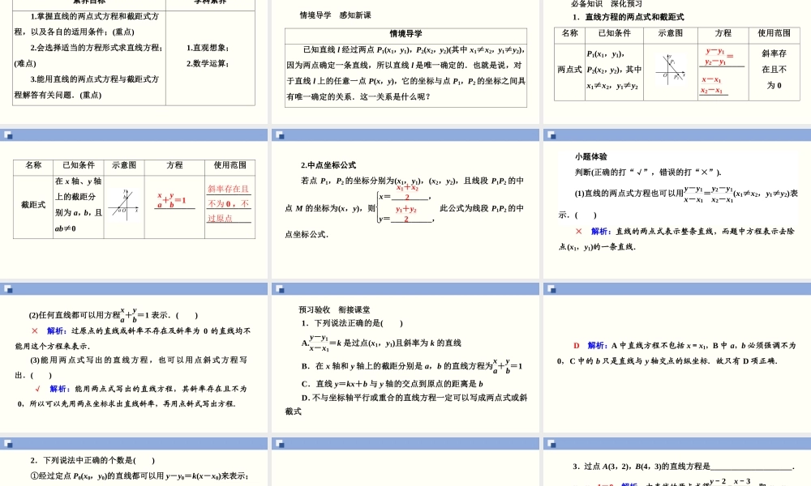This screenshot has width=811, height=486.
Task: Choose option D 不与坐标轴平行或重合的直线方程
Action: point(406,404)
